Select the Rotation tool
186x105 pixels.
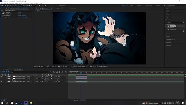[x=21, y=6]
